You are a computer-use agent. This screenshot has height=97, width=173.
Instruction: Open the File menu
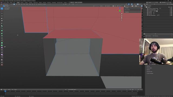coord(3,2)
